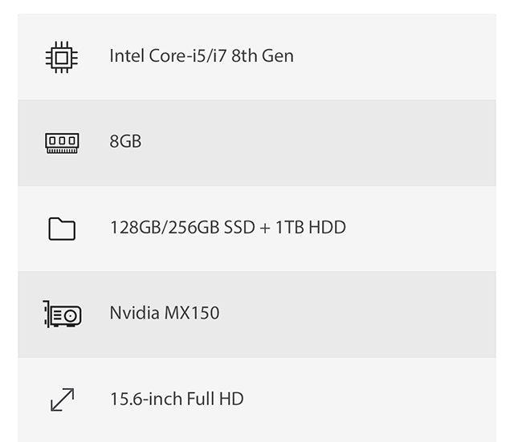Click the Full HD text in display row
This screenshot has height=442, width=514.
point(215,399)
